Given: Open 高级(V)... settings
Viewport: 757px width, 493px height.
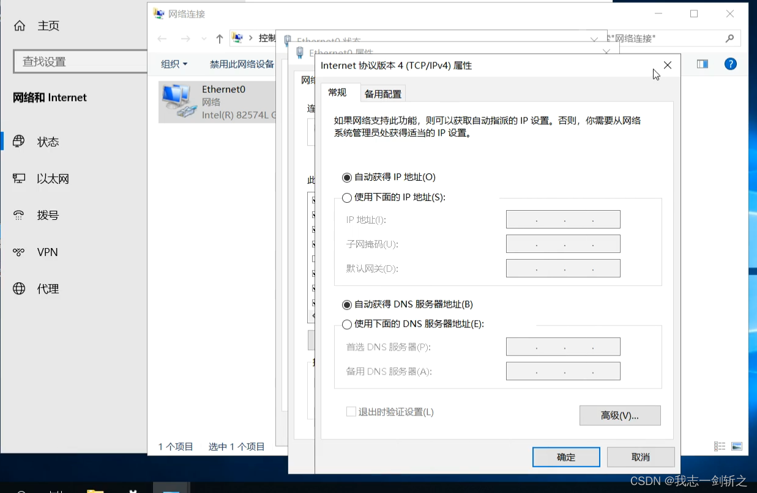Looking at the screenshot, I should (620, 415).
